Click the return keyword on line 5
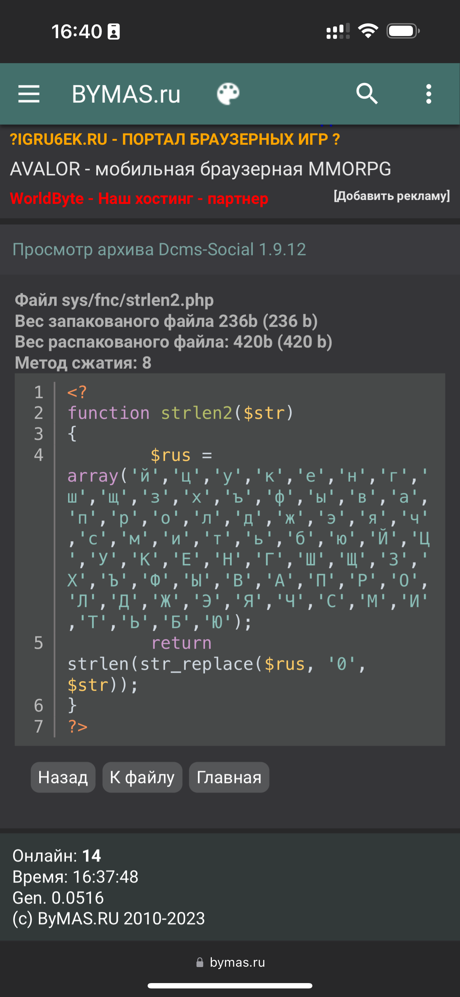Screen dimensions: 460x997 [x=181, y=643]
